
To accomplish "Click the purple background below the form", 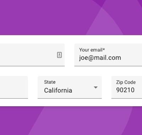I will coord(71,120).
